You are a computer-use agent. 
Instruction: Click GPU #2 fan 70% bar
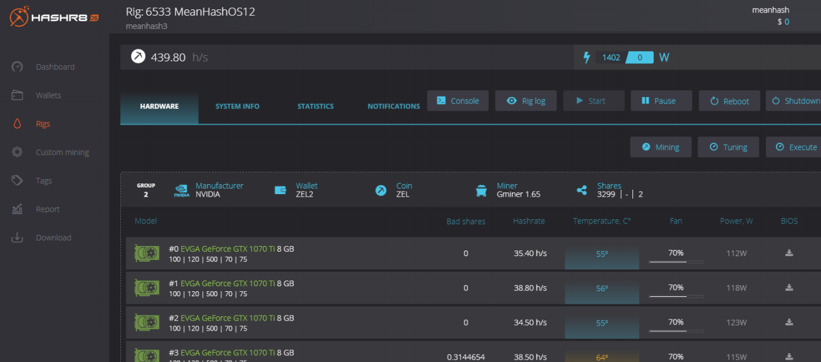[676, 331]
